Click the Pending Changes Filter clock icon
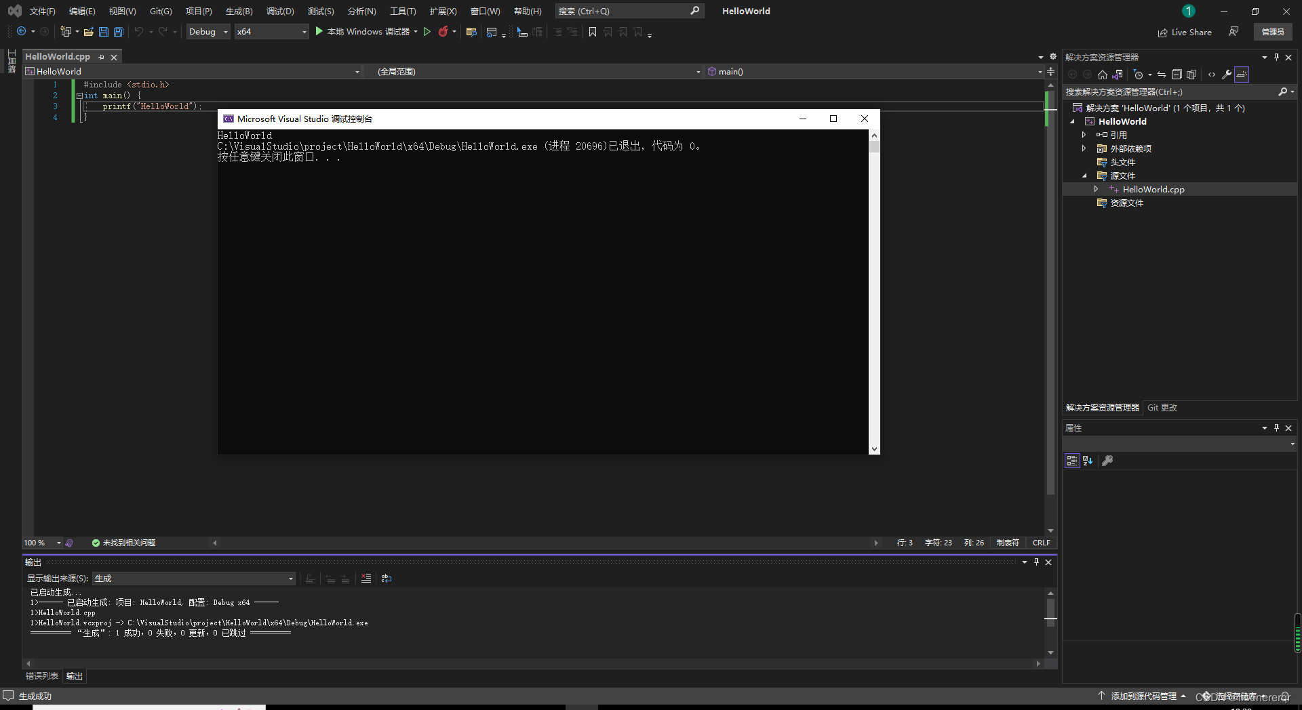Viewport: 1302px width, 710px height. pyautogui.click(x=1139, y=75)
